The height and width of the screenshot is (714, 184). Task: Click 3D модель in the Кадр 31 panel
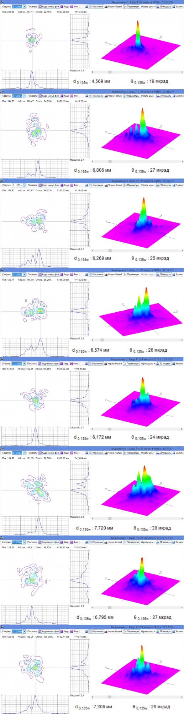point(164,274)
